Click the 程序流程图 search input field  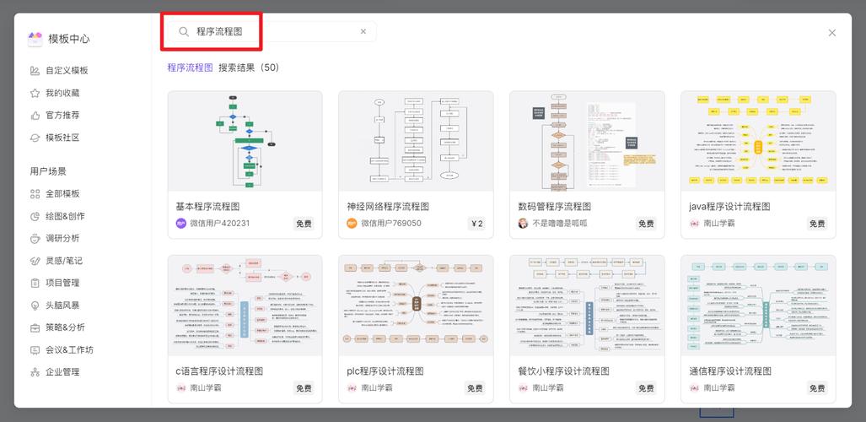(x=272, y=31)
